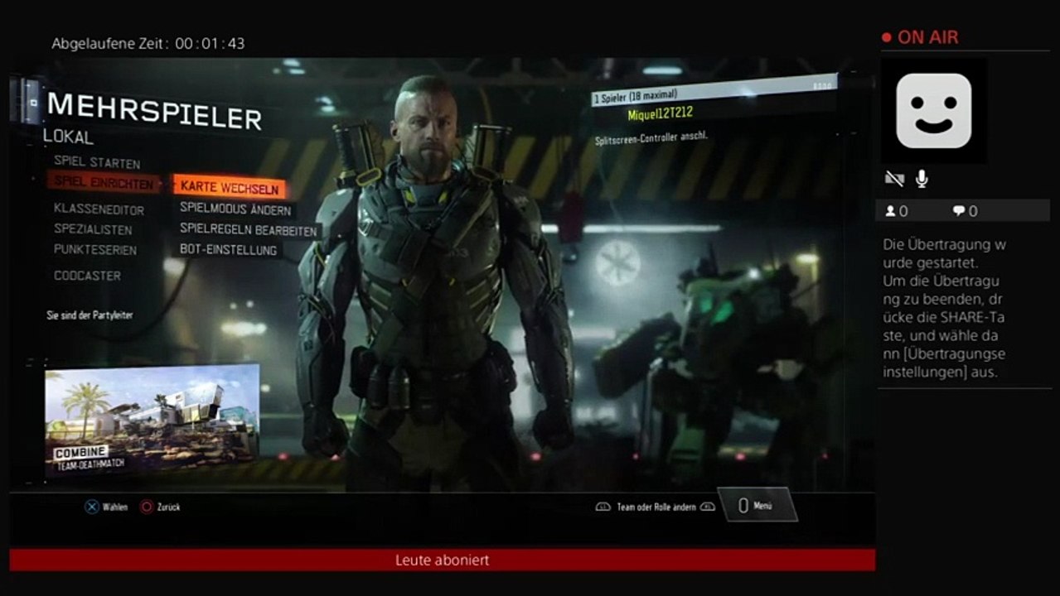Select SPIELMODUS ÄNDERN option
The height and width of the screenshot is (596, 1060).
pyautogui.click(x=235, y=209)
